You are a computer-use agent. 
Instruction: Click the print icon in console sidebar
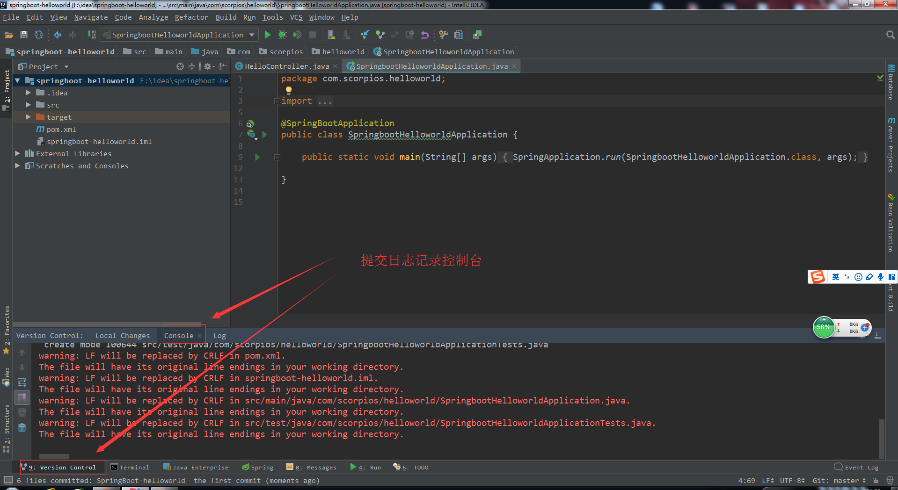(x=22, y=412)
